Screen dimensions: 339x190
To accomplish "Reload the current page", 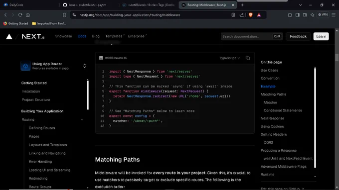I will click(x=20, y=15).
